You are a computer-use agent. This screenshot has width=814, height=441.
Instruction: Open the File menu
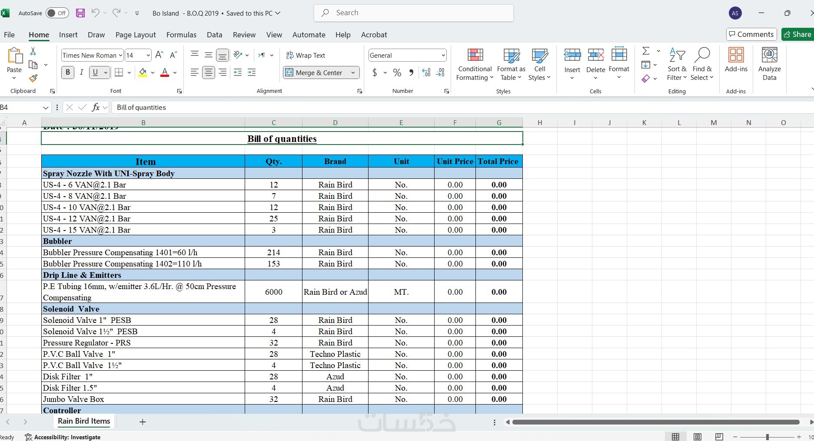tap(9, 35)
